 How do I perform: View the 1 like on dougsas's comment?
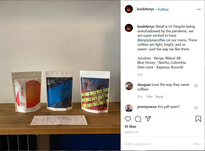point(149,97)
